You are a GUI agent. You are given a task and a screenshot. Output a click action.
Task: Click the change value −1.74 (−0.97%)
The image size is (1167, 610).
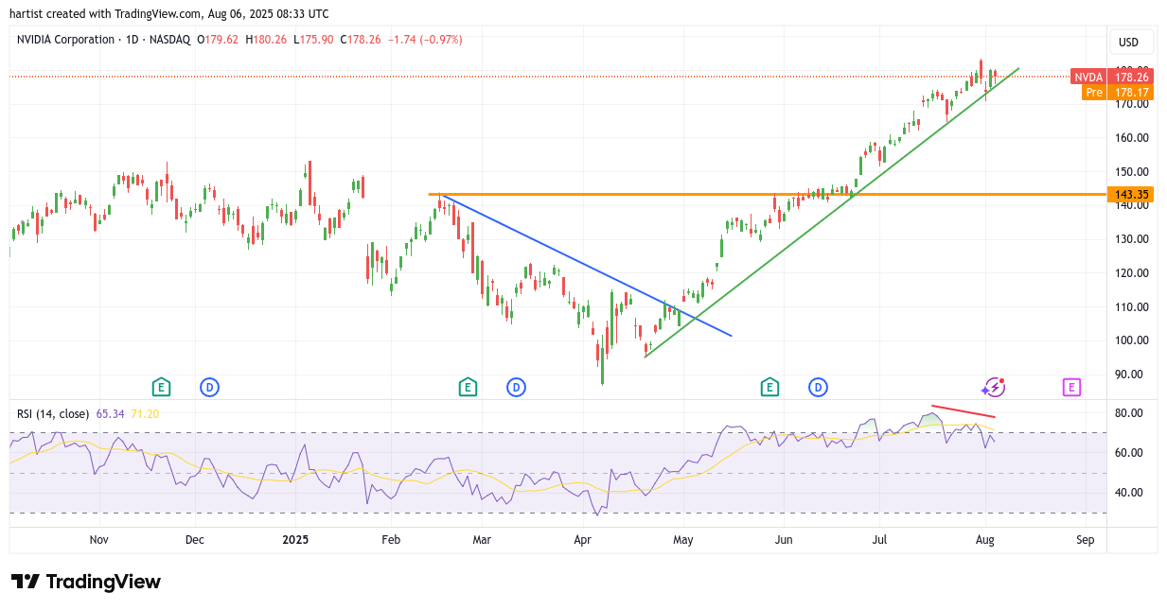(x=425, y=40)
